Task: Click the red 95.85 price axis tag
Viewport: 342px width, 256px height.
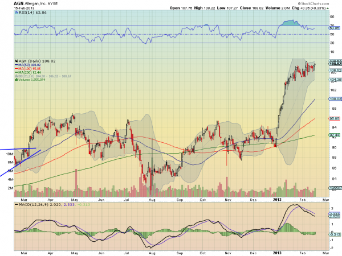Action: [335, 119]
